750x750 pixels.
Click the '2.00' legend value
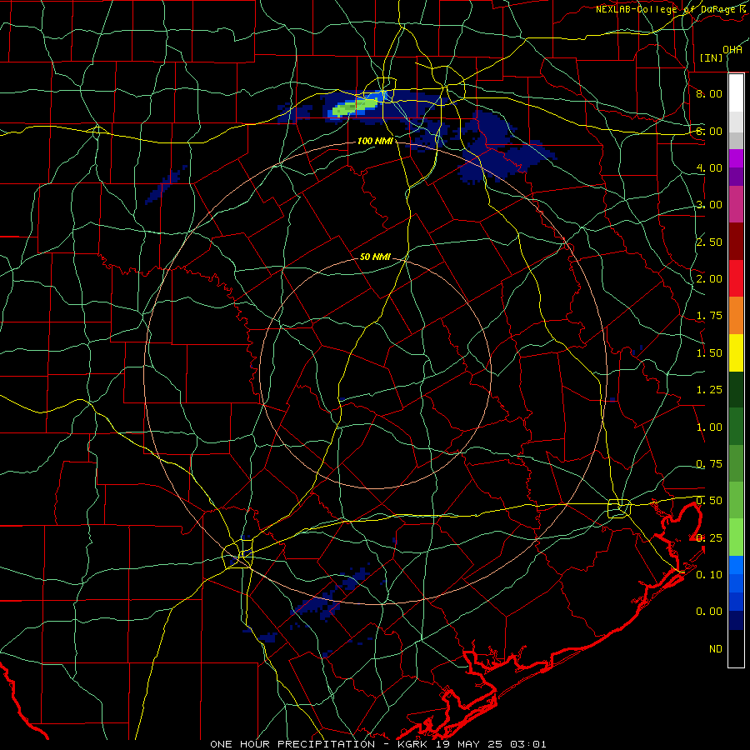click(x=709, y=279)
